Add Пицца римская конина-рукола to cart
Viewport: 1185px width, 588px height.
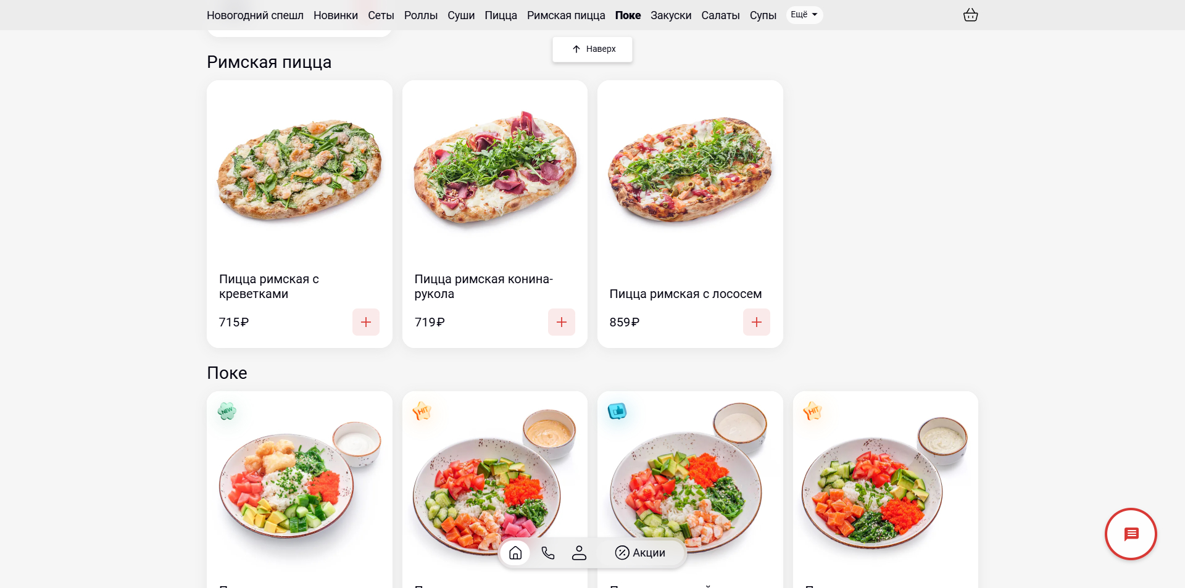click(x=562, y=322)
